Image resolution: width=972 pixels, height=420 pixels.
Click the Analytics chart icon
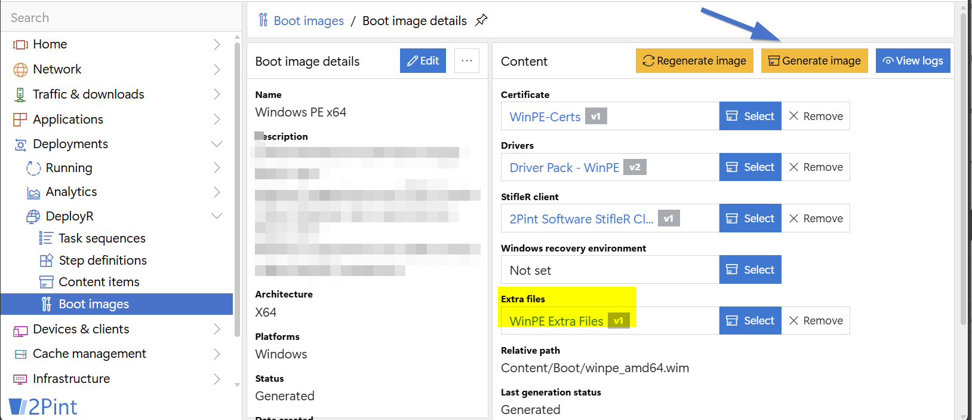pos(33,192)
